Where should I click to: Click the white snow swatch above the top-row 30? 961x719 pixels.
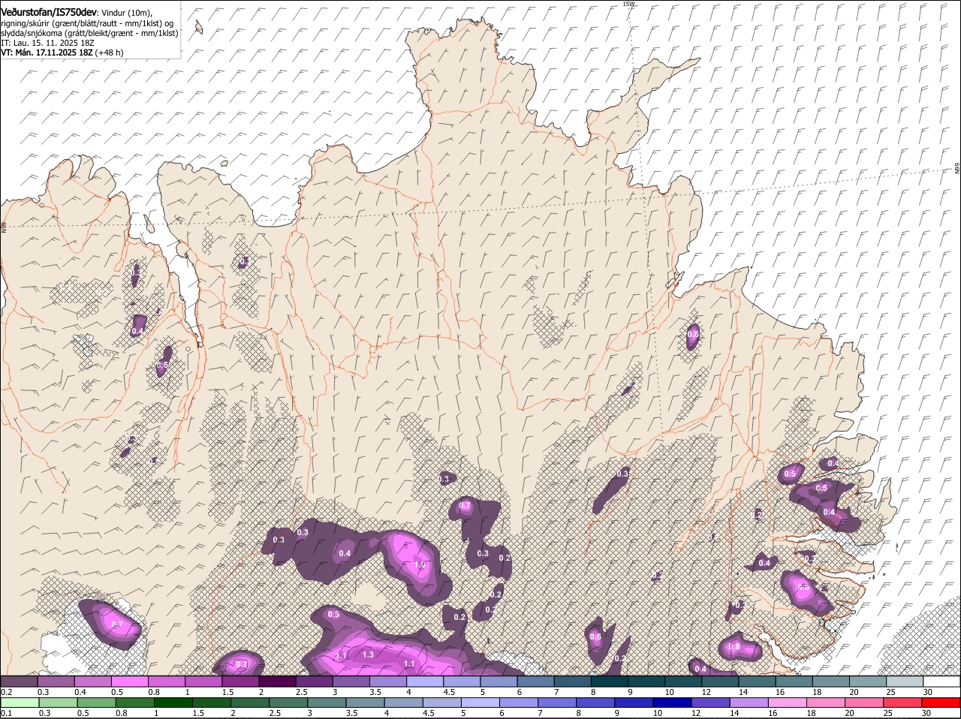942,681
